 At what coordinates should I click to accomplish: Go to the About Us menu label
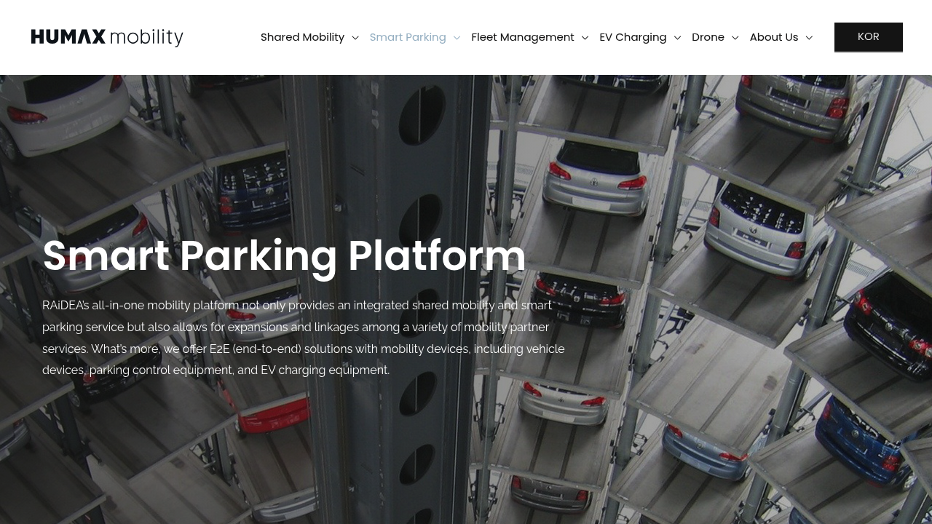coord(774,37)
